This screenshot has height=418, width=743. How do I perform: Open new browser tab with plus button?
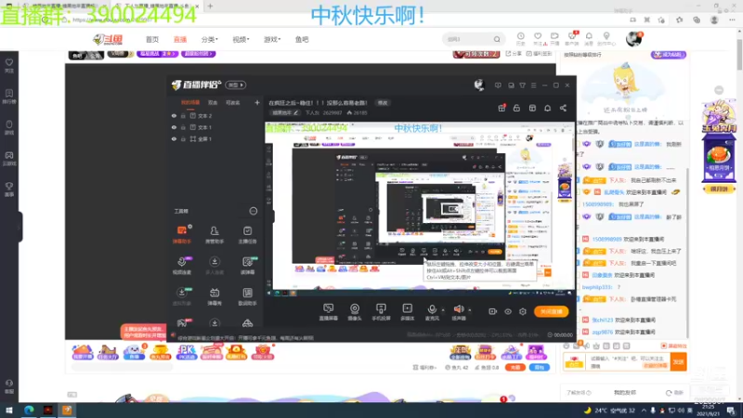click(210, 7)
